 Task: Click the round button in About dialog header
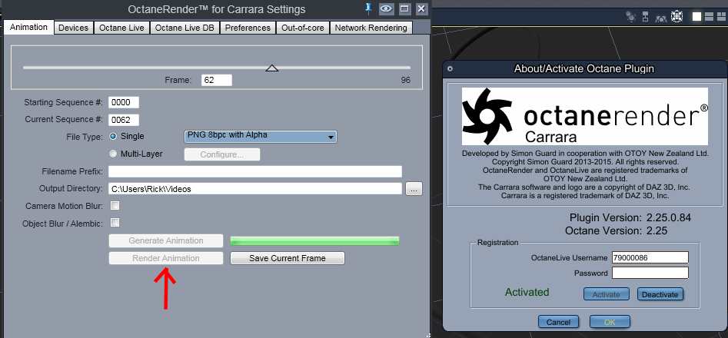(x=450, y=69)
